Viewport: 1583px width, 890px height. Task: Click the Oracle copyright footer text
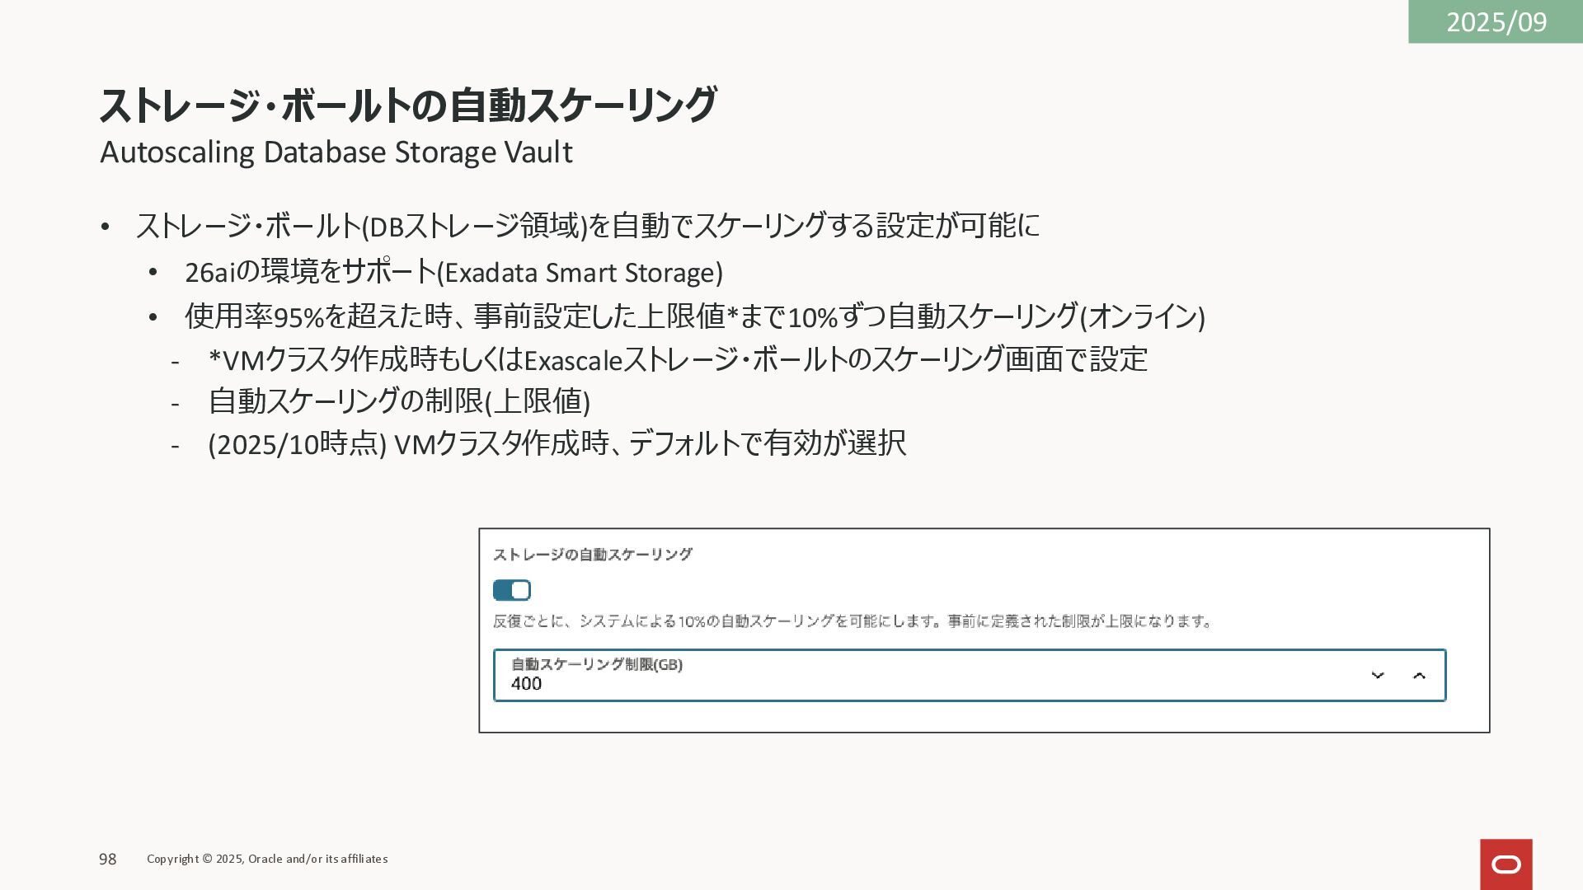(267, 859)
